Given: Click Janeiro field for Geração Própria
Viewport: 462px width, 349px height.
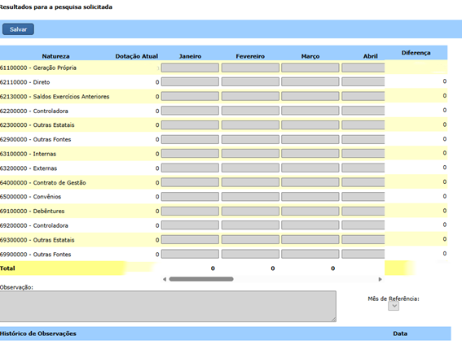Looking at the screenshot, I should (x=190, y=68).
